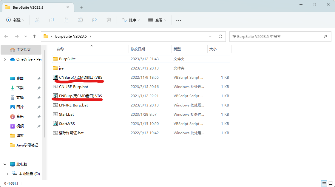Unpin 桌面 via its pin icon
The width and height of the screenshot is (335, 187).
(x=39, y=78)
